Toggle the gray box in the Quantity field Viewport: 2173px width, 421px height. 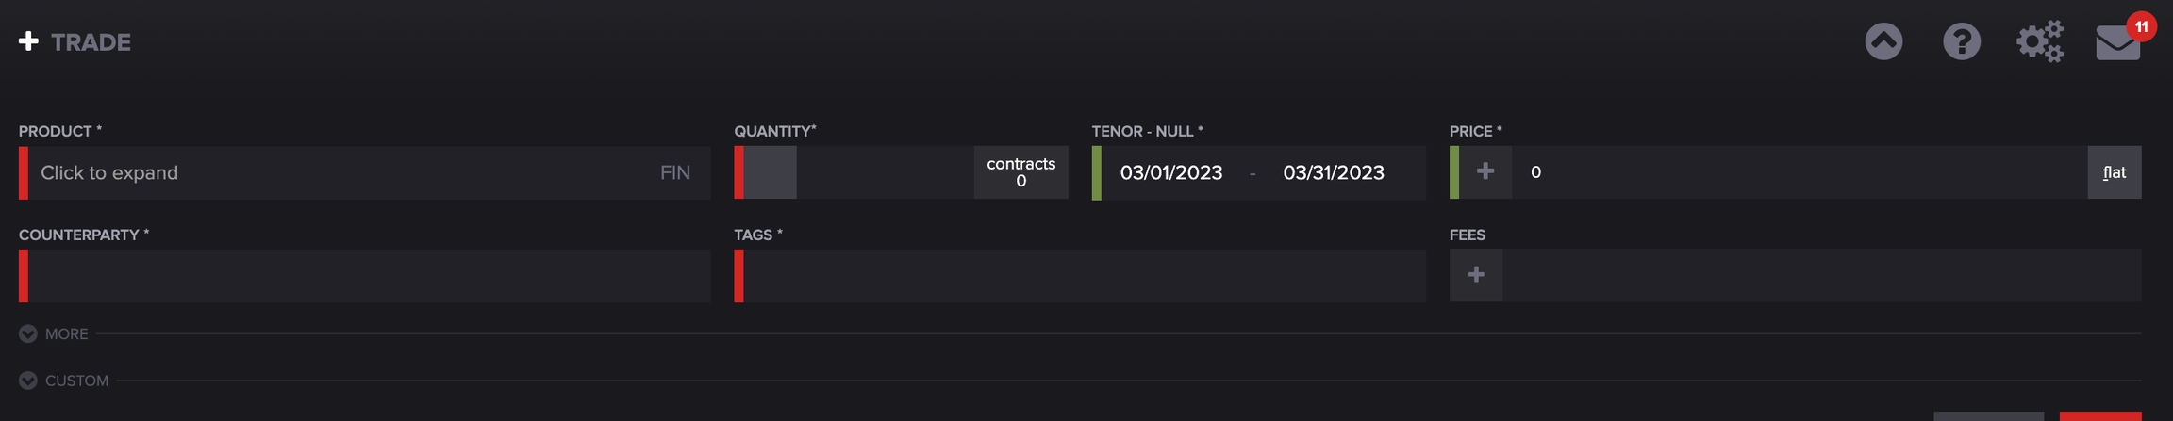click(x=770, y=172)
